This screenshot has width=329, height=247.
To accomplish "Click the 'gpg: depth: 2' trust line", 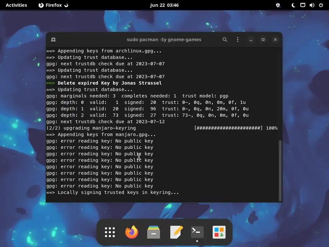I will click(x=147, y=115).
